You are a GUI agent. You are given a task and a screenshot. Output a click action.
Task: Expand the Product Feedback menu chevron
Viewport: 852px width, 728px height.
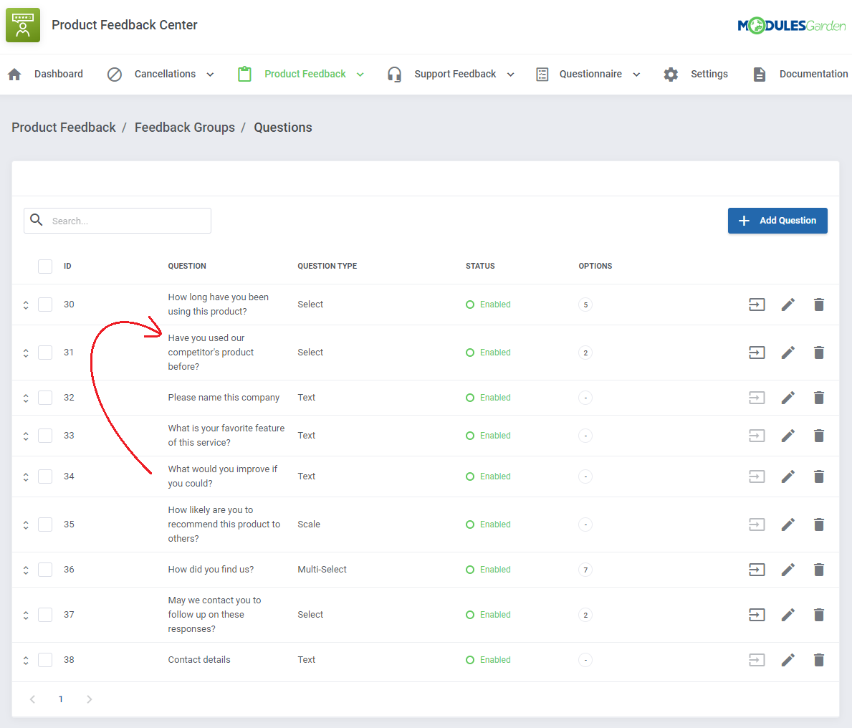[360, 75]
